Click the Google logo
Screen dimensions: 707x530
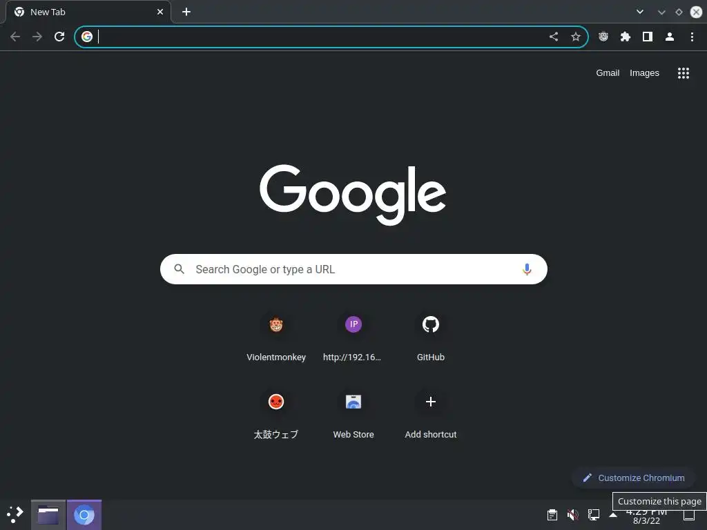point(353,195)
